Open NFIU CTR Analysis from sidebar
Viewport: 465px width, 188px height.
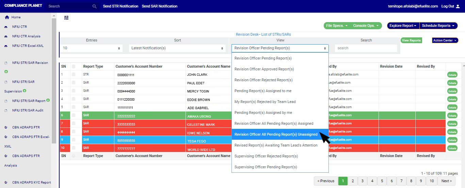26,36
